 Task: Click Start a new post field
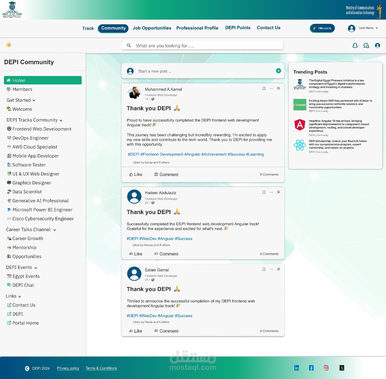tap(203, 71)
